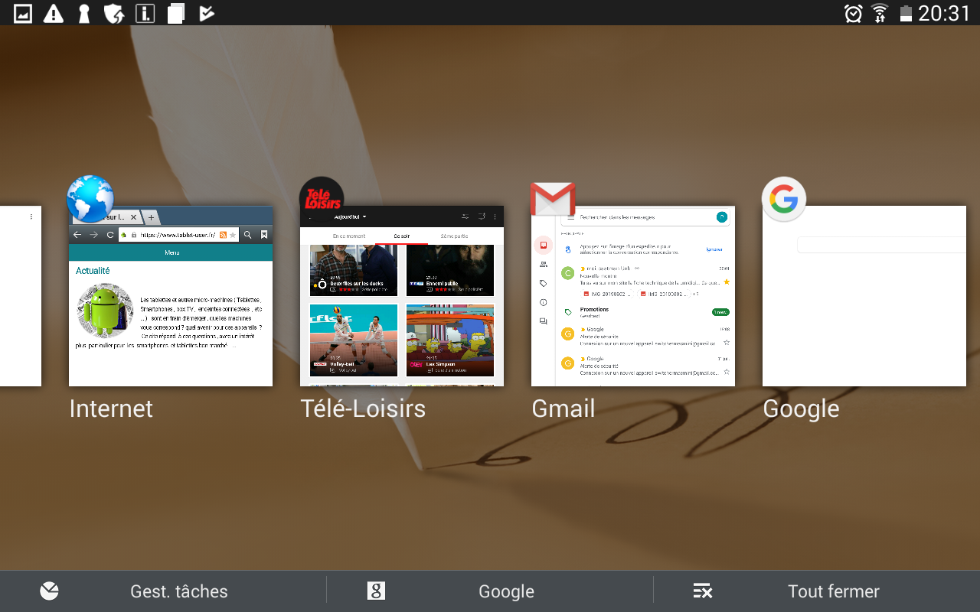Open the Deux flics sur les docks tile
Viewport: 980px width, 612px height.
[354, 269]
